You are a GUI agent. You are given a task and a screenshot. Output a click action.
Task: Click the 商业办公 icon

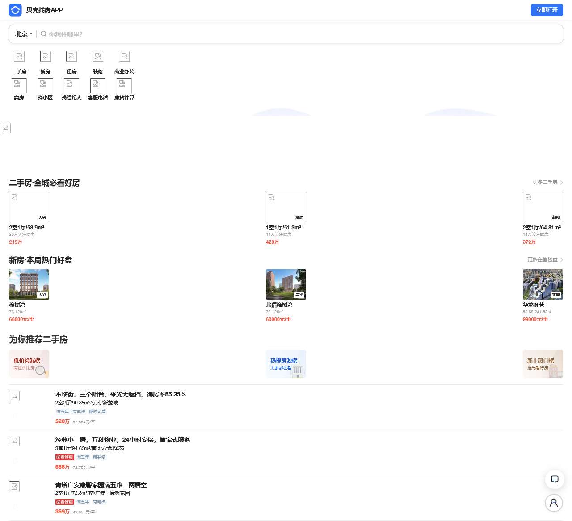point(124,57)
